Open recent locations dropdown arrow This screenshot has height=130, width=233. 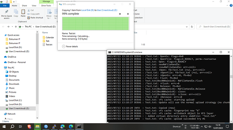(x=12, y=27)
